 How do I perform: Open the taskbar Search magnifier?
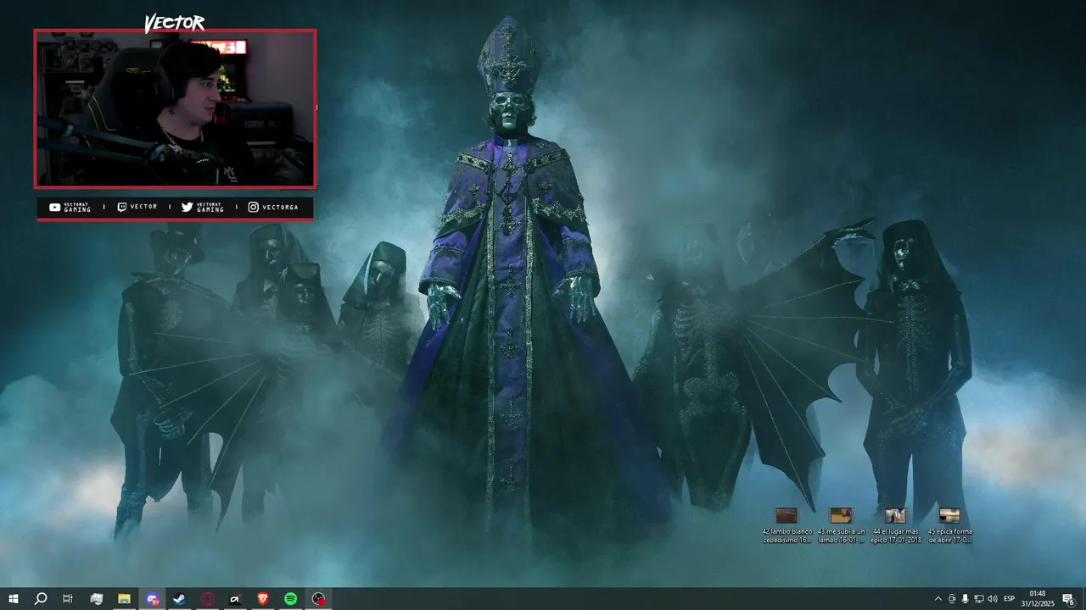(x=40, y=599)
